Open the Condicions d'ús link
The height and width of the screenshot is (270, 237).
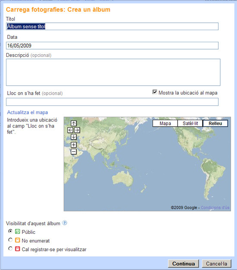[x=215, y=208]
